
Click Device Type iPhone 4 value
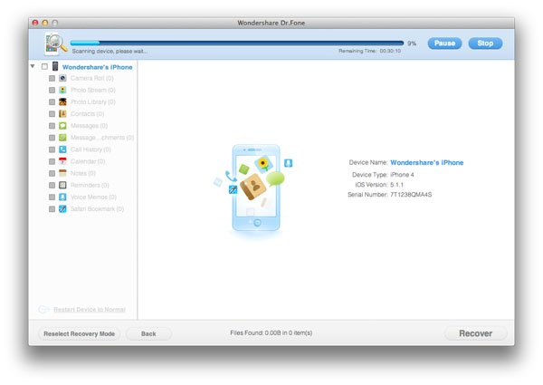pyautogui.click(x=402, y=175)
